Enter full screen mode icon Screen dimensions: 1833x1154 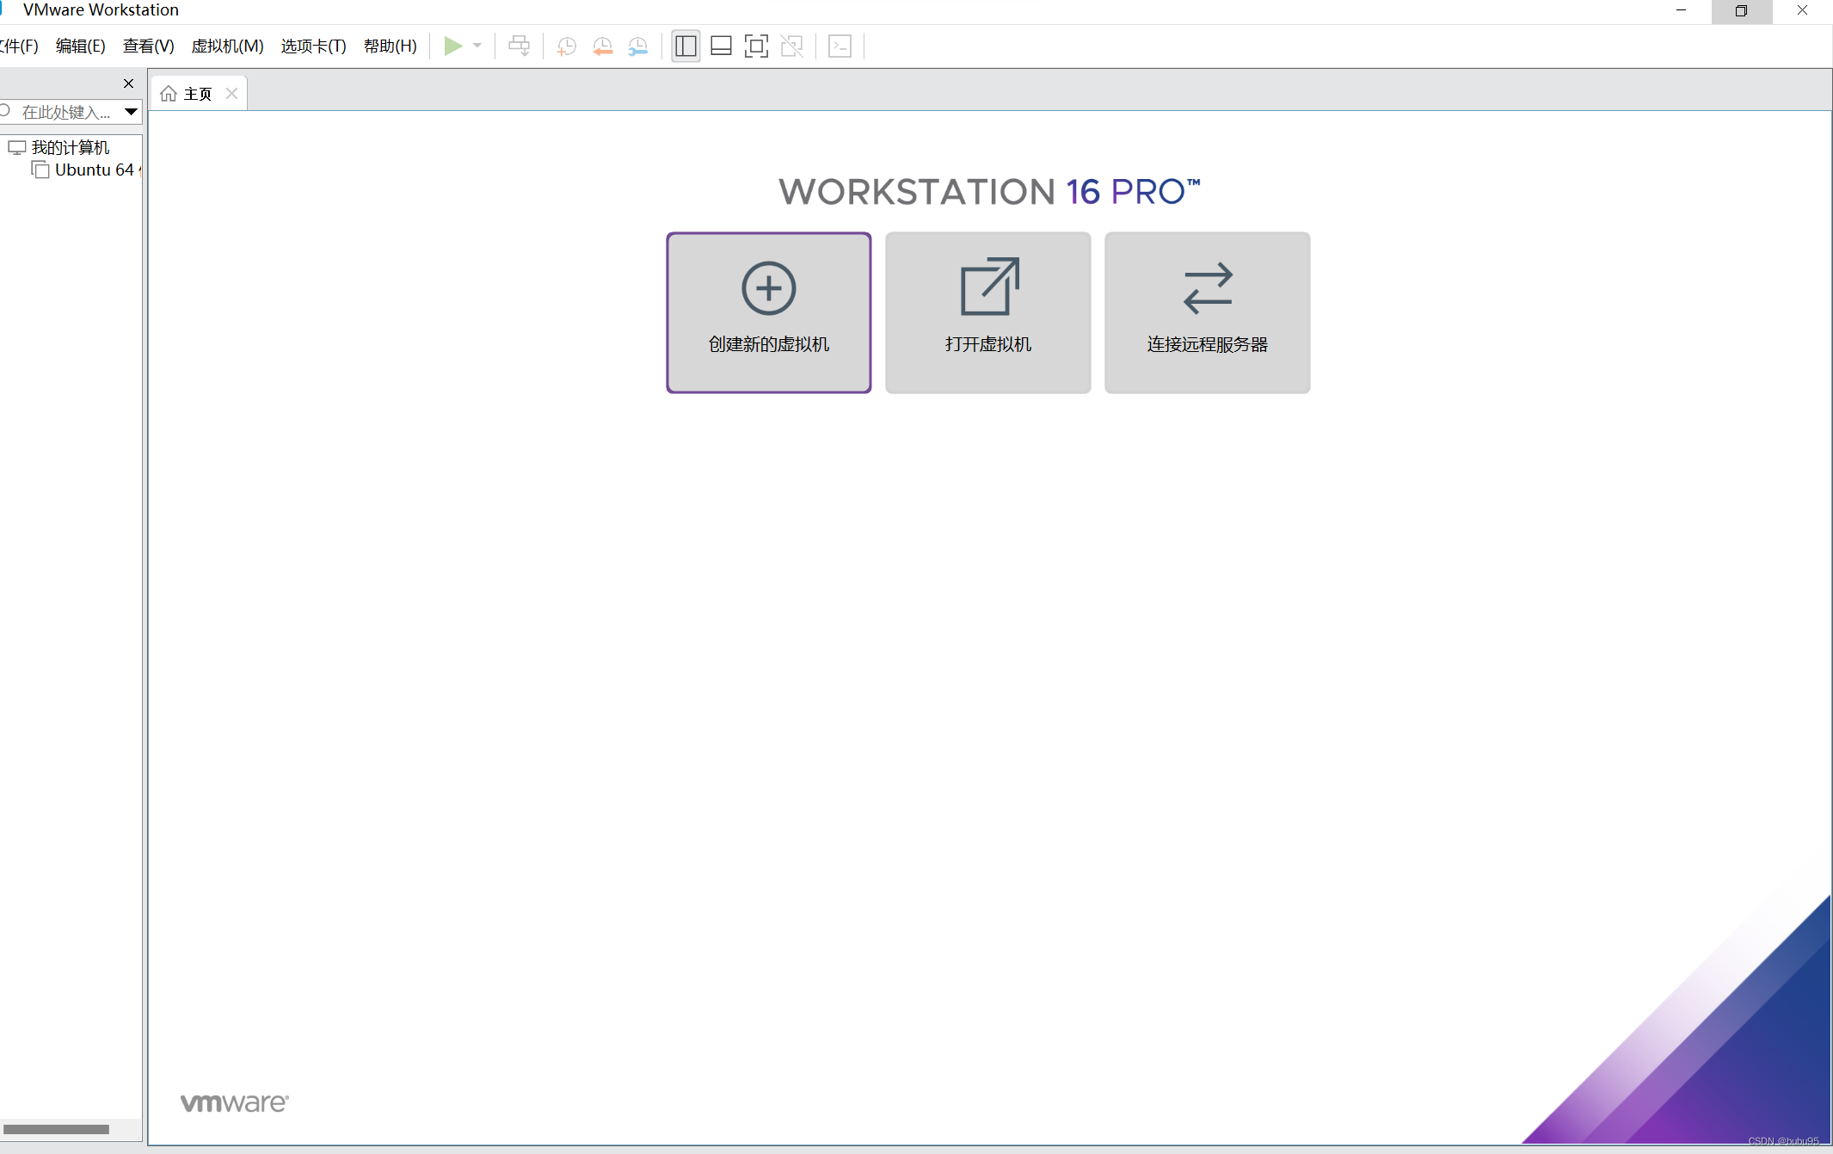click(x=756, y=46)
